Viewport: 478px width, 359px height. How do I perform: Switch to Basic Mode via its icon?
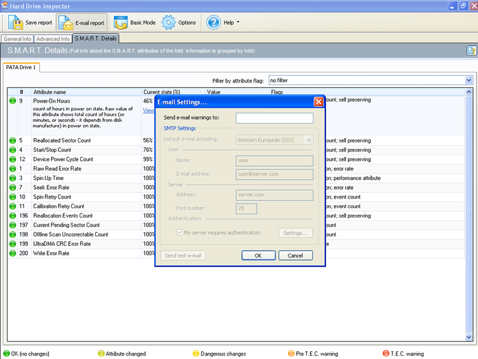pos(121,23)
